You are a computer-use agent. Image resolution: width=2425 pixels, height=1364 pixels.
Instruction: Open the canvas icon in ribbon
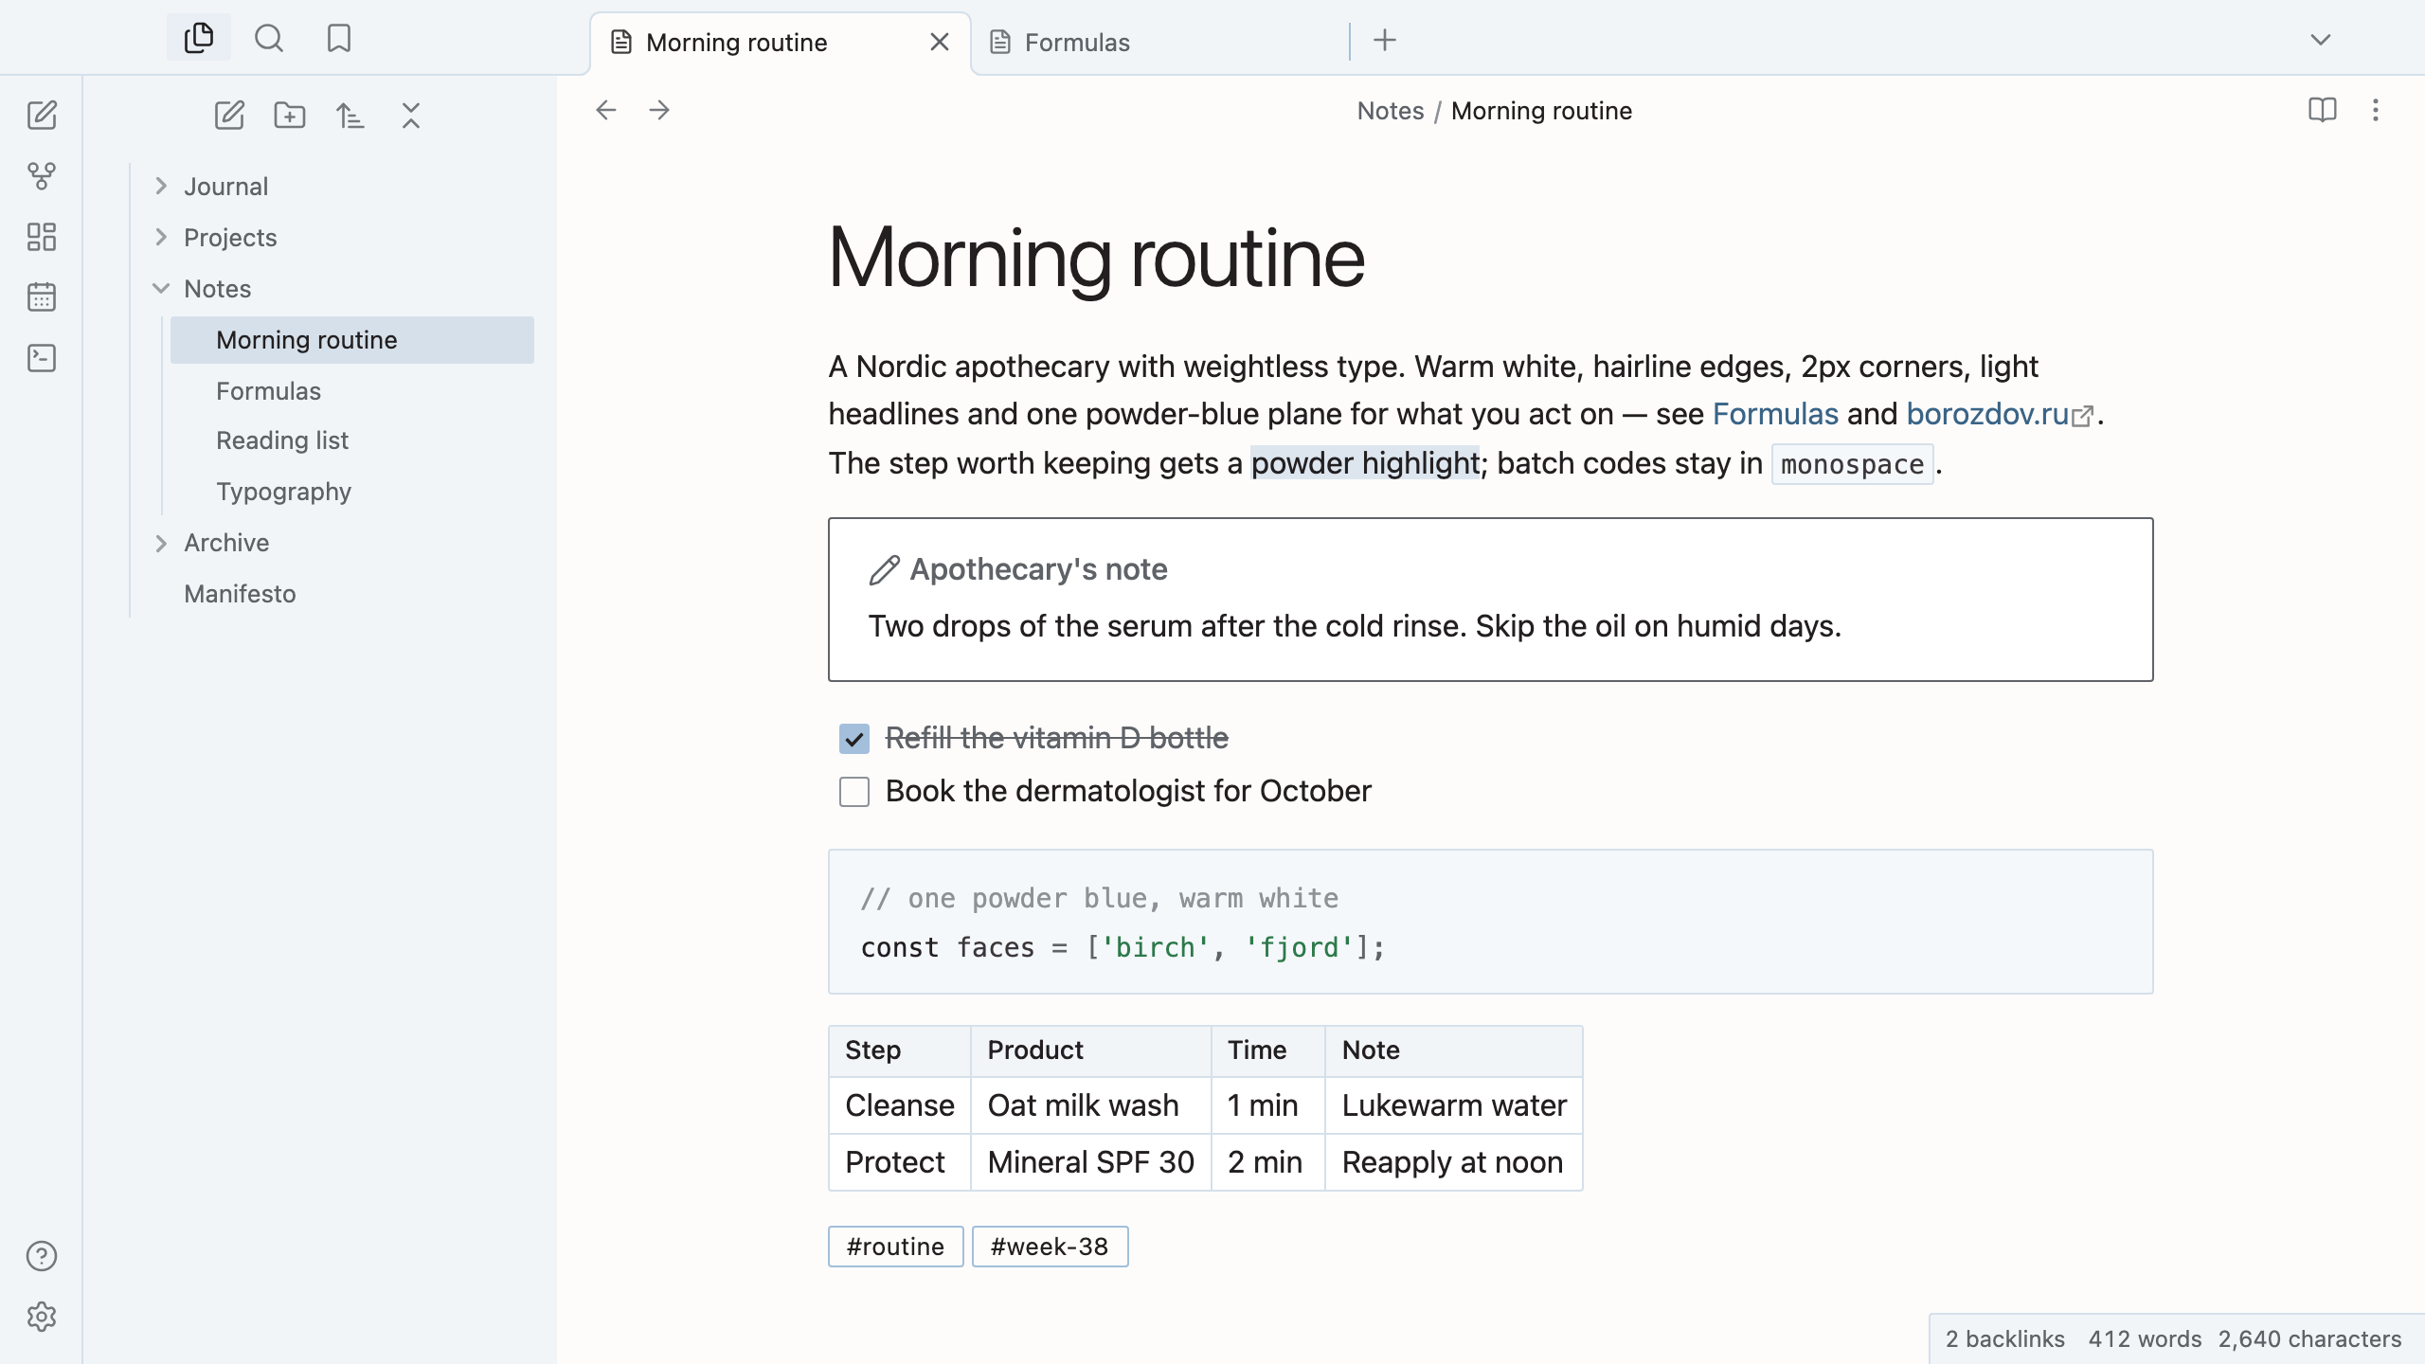pos(42,237)
